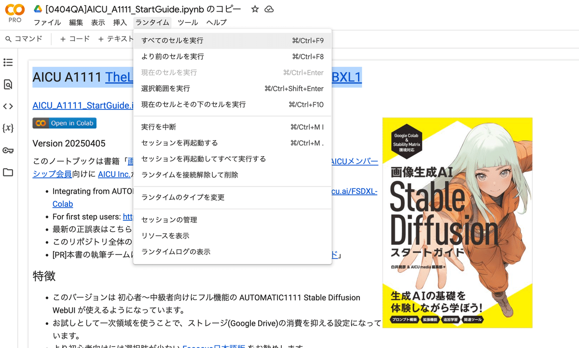Click the cloud saved status icon
Screen dimensions: 579x348
pyautogui.click(x=270, y=9)
